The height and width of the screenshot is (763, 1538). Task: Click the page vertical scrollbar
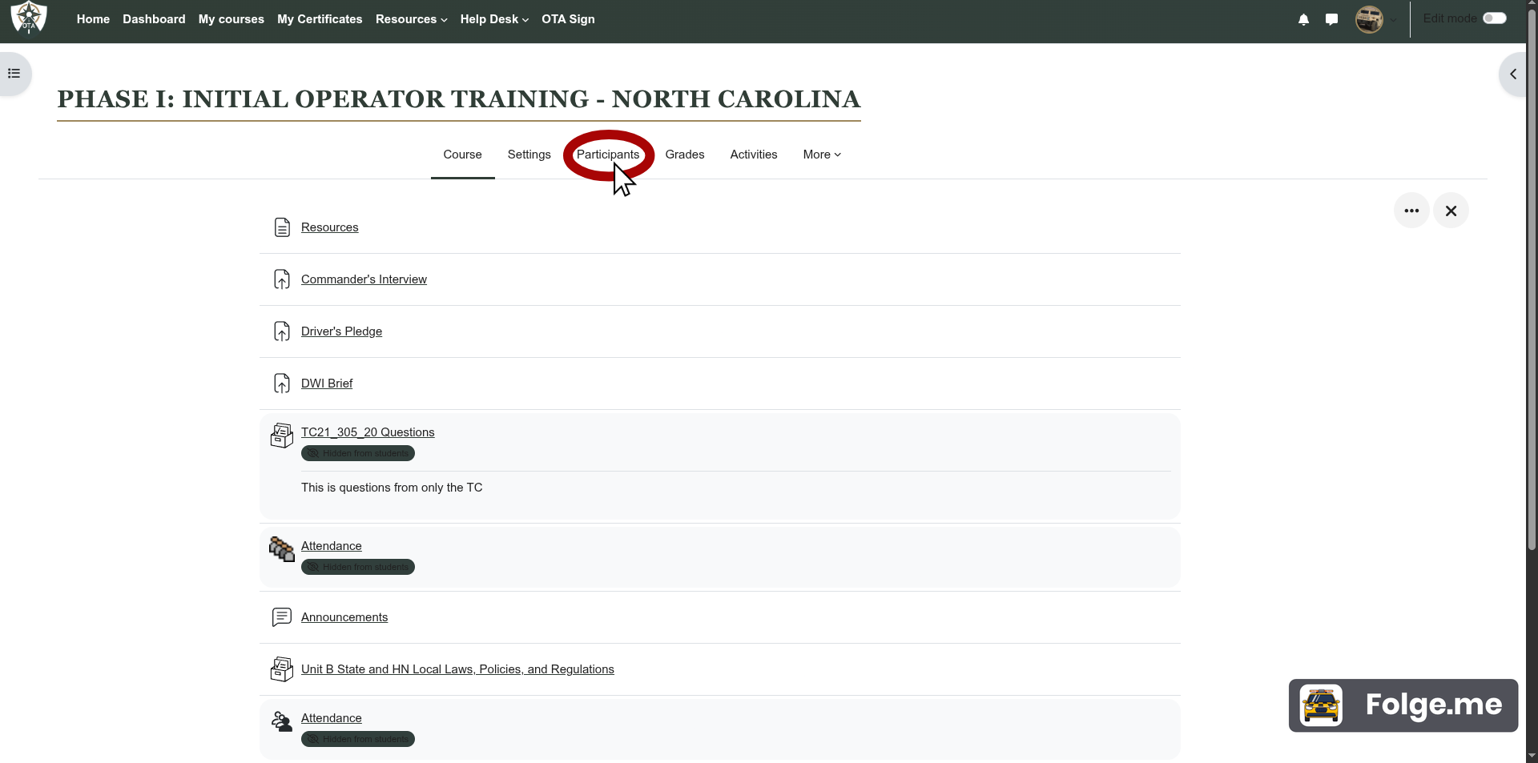pyautogui.click(x=1532, y=320)
